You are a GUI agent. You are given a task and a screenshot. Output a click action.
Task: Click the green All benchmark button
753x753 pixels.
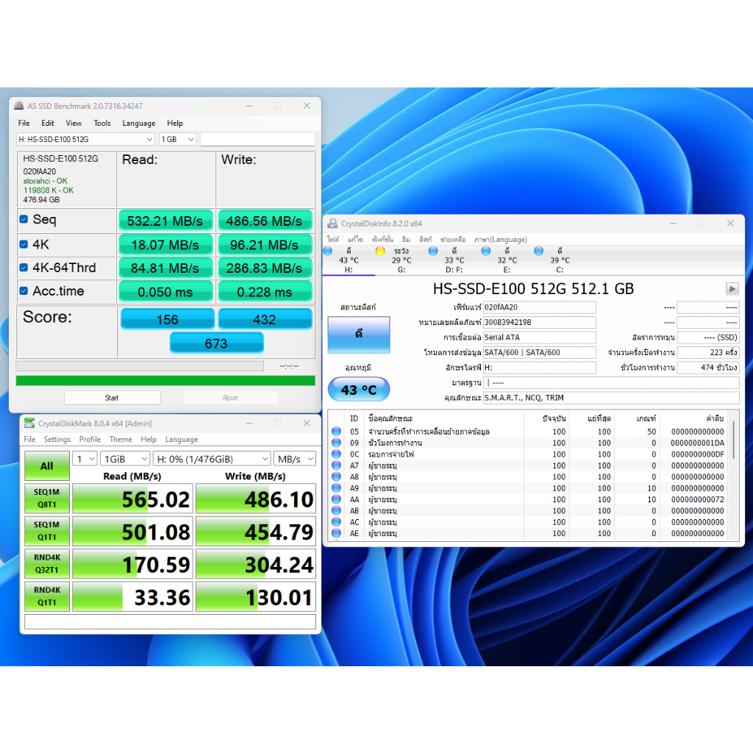point(46,466)
